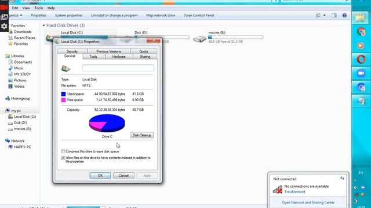Click the screenshot capture icon in the overlay
The width and height of the screenshot is (371, 208).
tap(4, 17)
